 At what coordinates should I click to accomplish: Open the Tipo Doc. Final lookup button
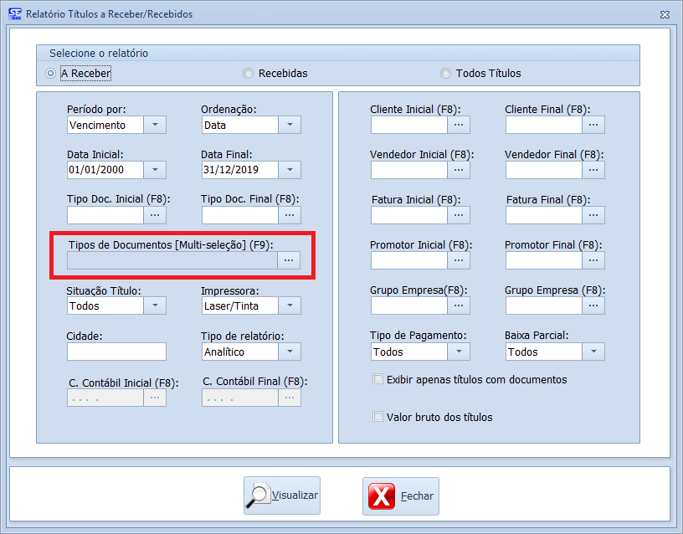click(x=290, y=215)
